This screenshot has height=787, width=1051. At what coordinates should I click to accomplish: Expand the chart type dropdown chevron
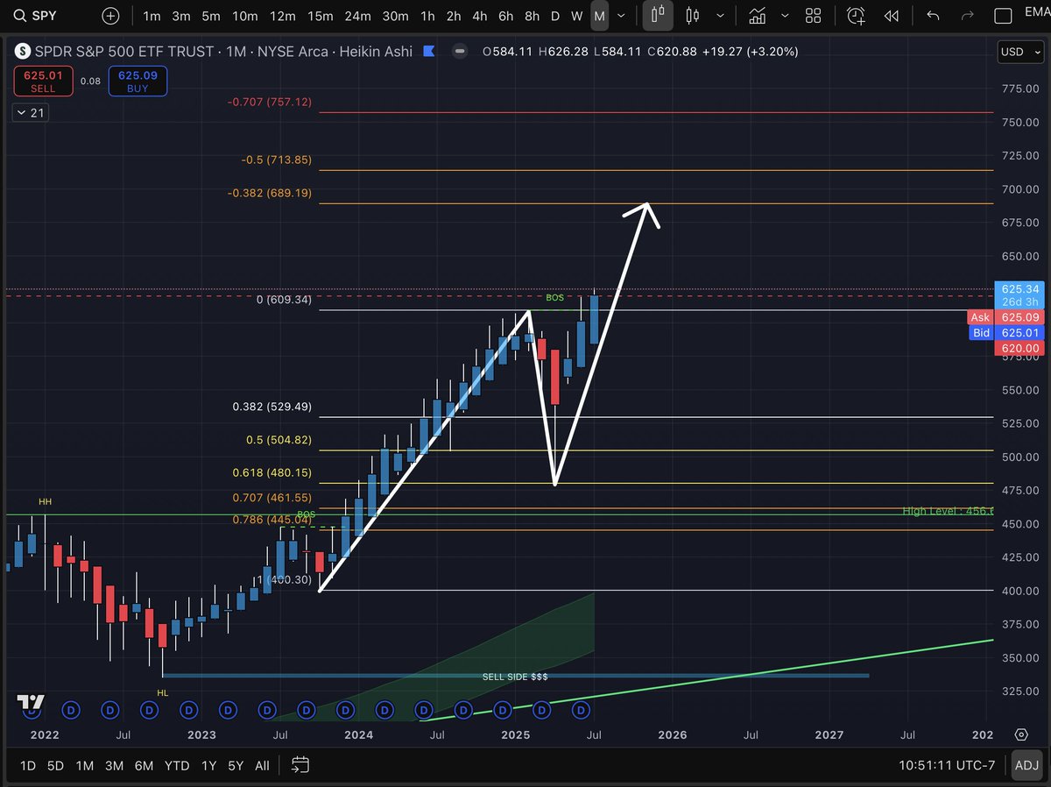[720, 16]
